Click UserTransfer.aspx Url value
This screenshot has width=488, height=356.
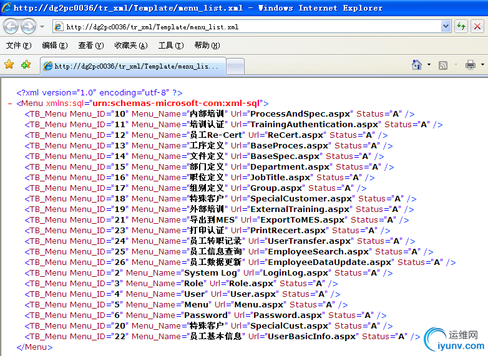pyautogui.click(x=309, y=241)
